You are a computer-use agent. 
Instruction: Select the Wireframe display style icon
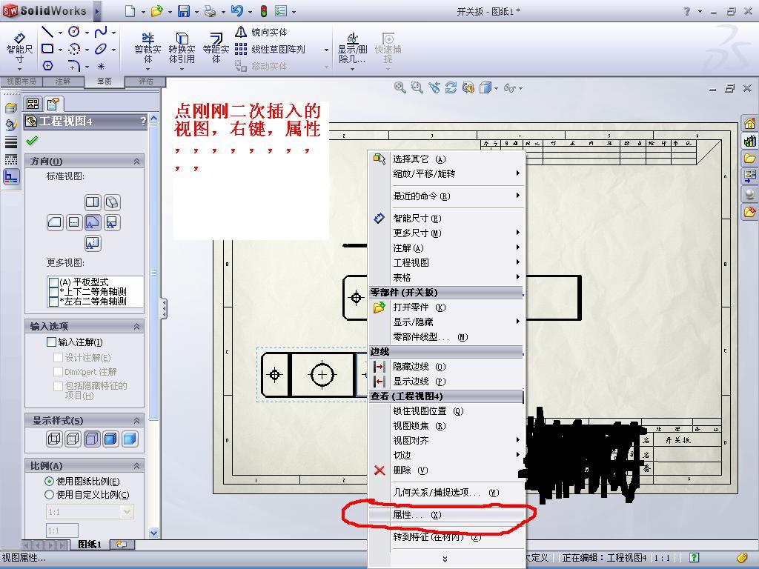click(x=54, y=439)
